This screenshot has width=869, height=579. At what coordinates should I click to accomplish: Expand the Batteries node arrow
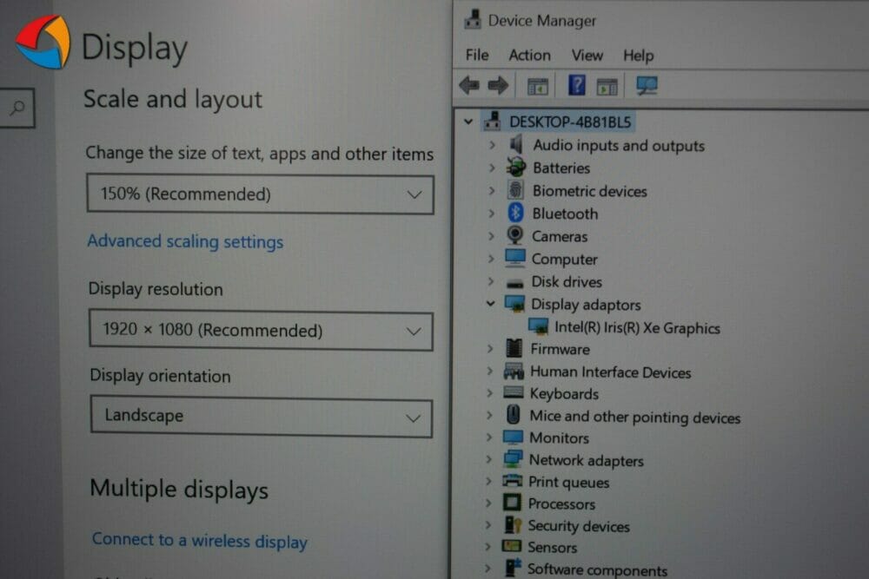pos(492,168)
